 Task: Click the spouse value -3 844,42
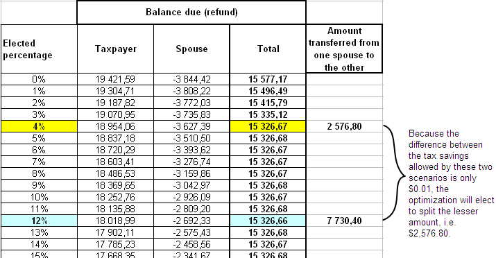coord(191,79)
